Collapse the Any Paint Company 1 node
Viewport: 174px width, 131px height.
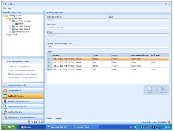click(10, 21)
